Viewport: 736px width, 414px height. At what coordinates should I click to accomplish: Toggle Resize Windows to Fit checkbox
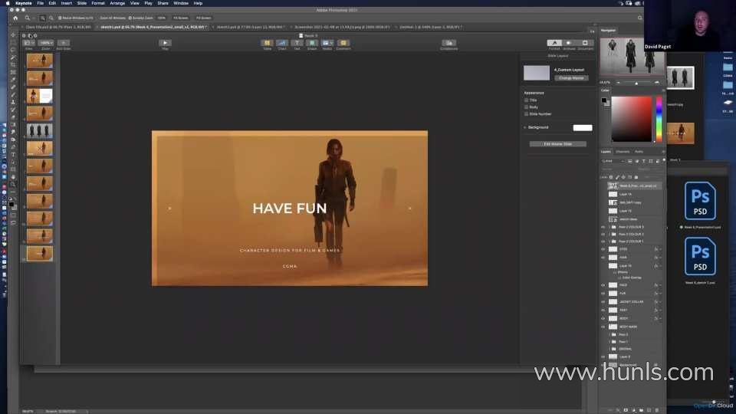click(x=60, y=18)
